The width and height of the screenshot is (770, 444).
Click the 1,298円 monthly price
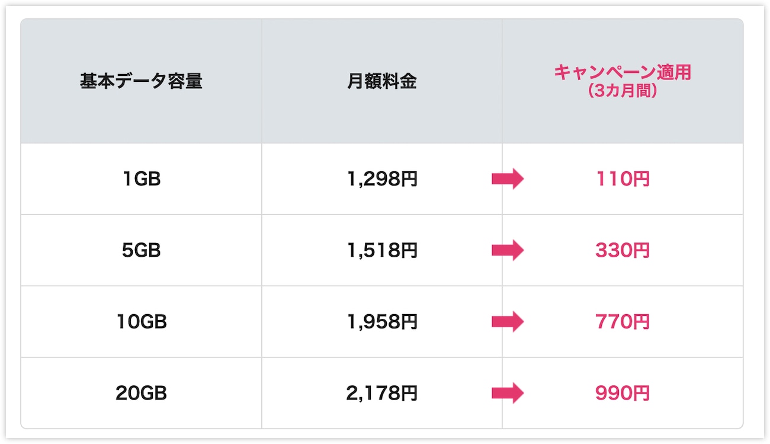pyautogui.click(x=382, y=179)
